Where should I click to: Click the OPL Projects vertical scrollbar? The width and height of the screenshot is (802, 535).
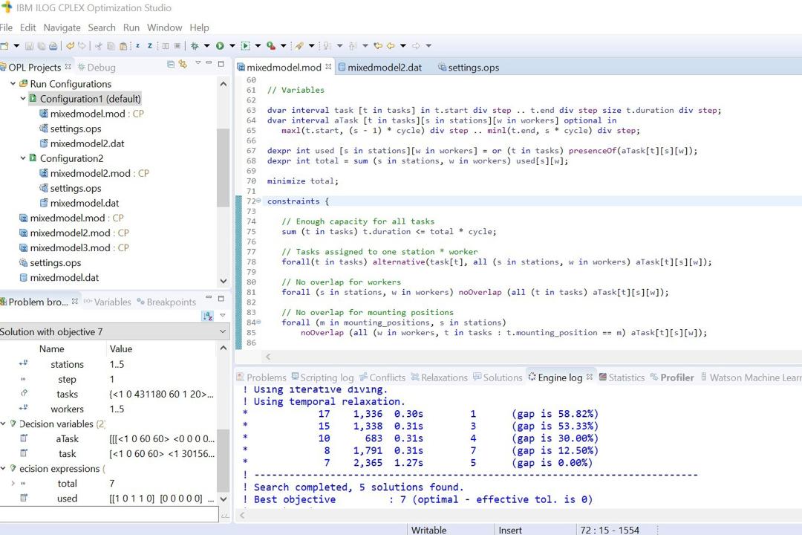(x=223, y=167)
